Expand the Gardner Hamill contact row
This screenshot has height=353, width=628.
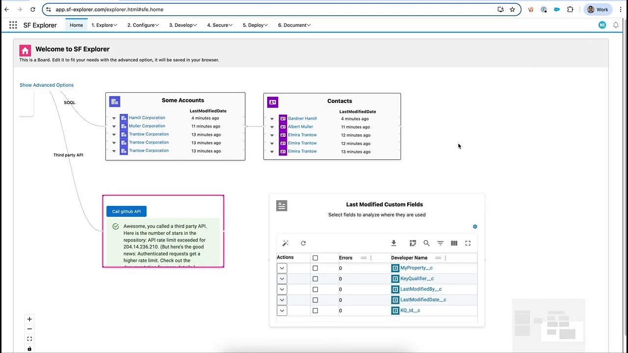coord(272,119)
